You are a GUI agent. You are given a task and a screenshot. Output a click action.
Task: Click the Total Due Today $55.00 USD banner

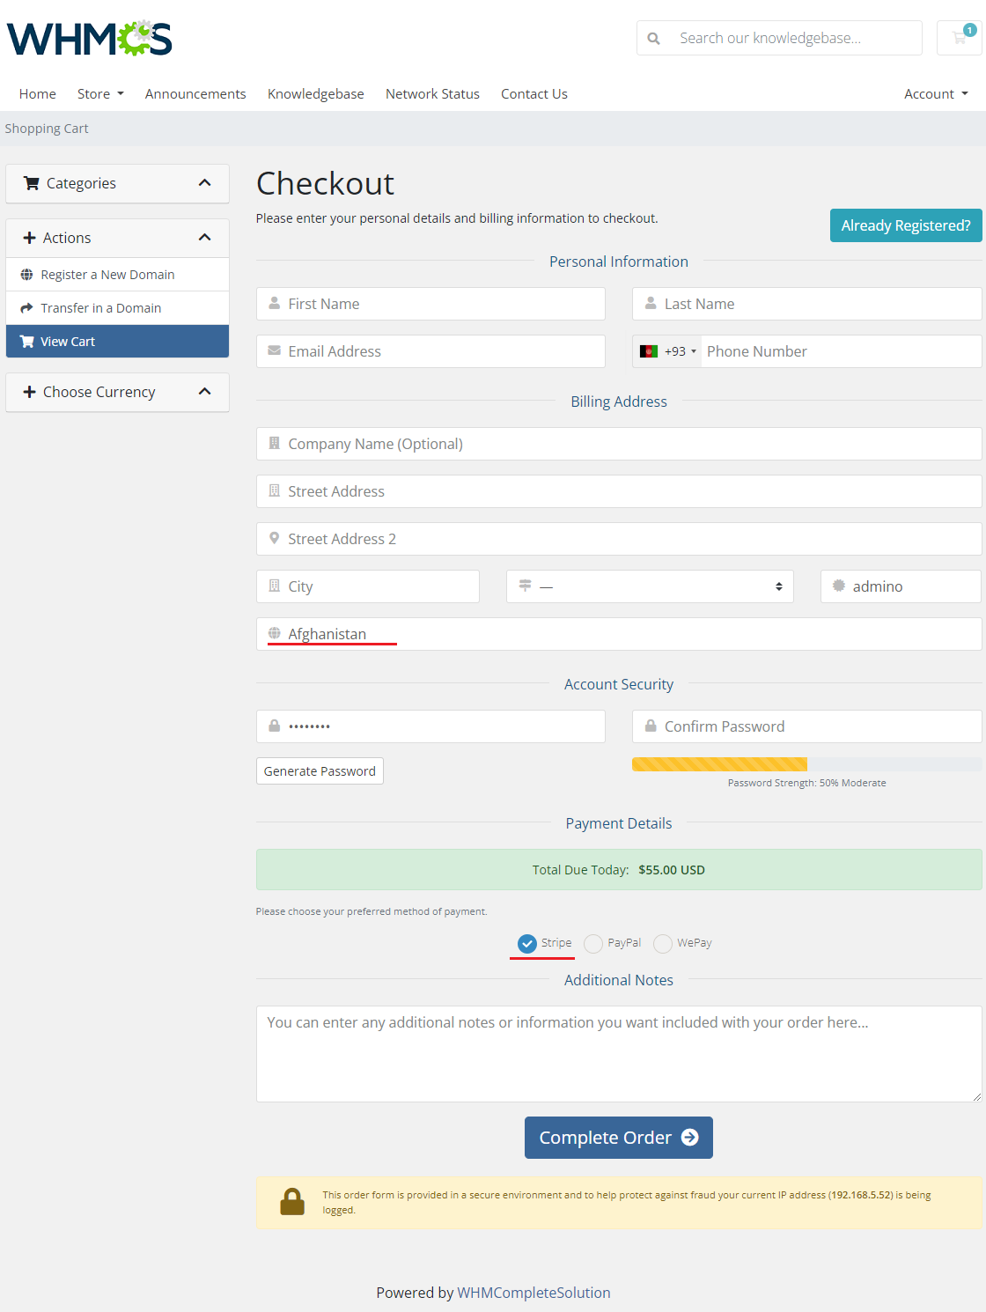(x=619, y=870)
